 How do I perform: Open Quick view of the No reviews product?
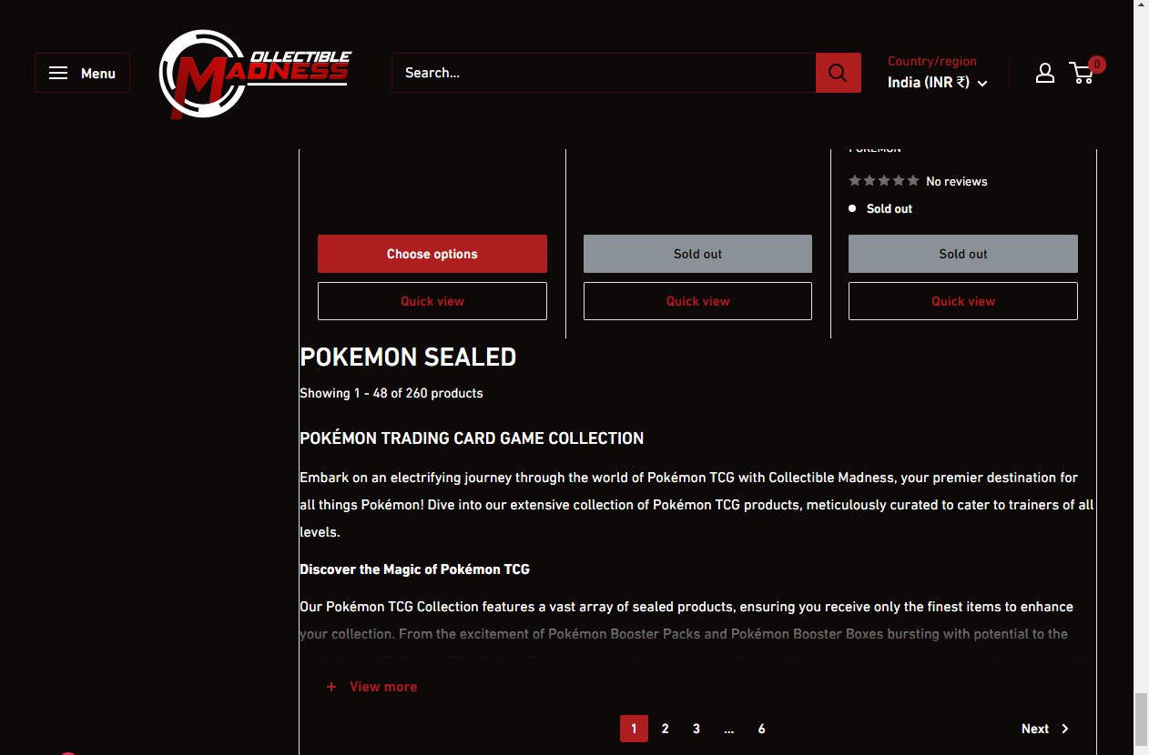[x=963, y=301]
